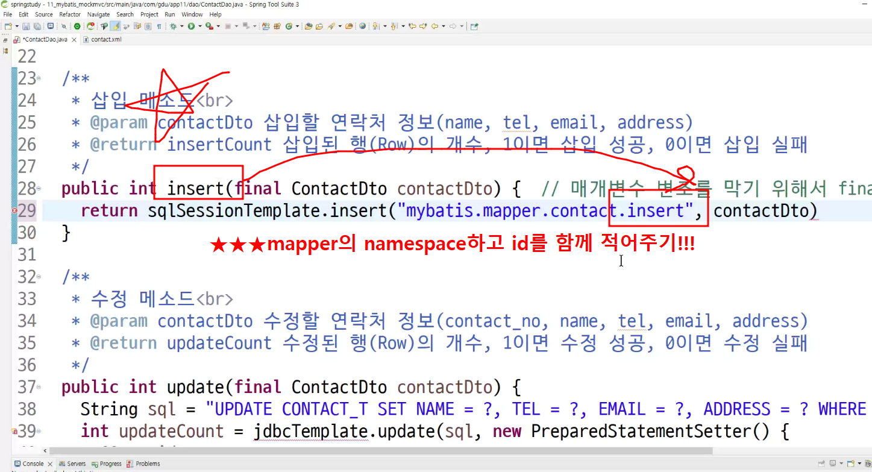
Task: Expand the pen Search dropdown arrow
Action: point(340,27)
